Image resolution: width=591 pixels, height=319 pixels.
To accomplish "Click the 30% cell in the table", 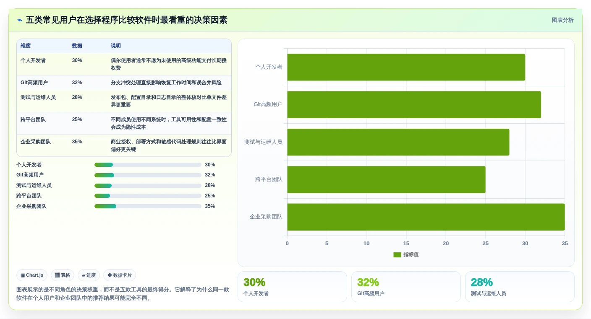I will coord(77,60).
